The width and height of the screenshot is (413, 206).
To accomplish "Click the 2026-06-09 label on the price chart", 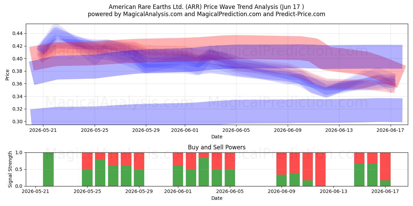I will 288,130.
